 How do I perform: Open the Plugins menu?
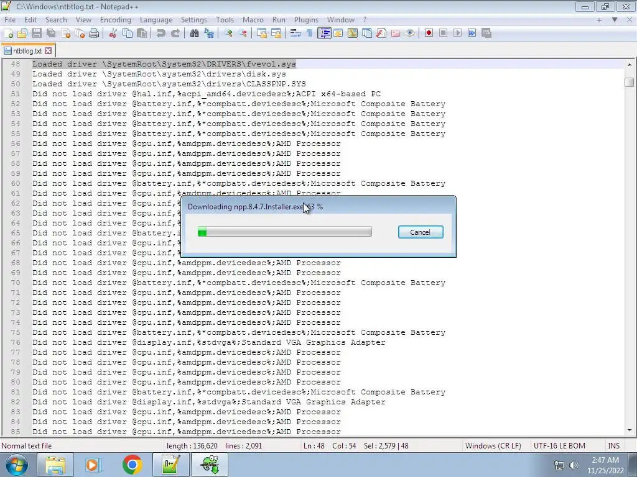pyautogui.click(x=306, y=20)
